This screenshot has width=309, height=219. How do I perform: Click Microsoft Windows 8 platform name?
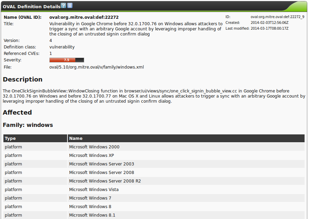coord(90,207)
